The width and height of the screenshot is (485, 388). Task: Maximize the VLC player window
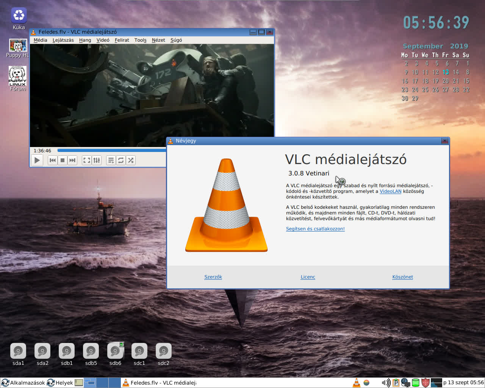click(x=261, y=32)
